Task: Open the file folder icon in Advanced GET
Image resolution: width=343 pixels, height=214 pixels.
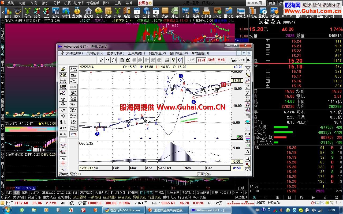Action: pyautogui.click(x=63, y=69)
